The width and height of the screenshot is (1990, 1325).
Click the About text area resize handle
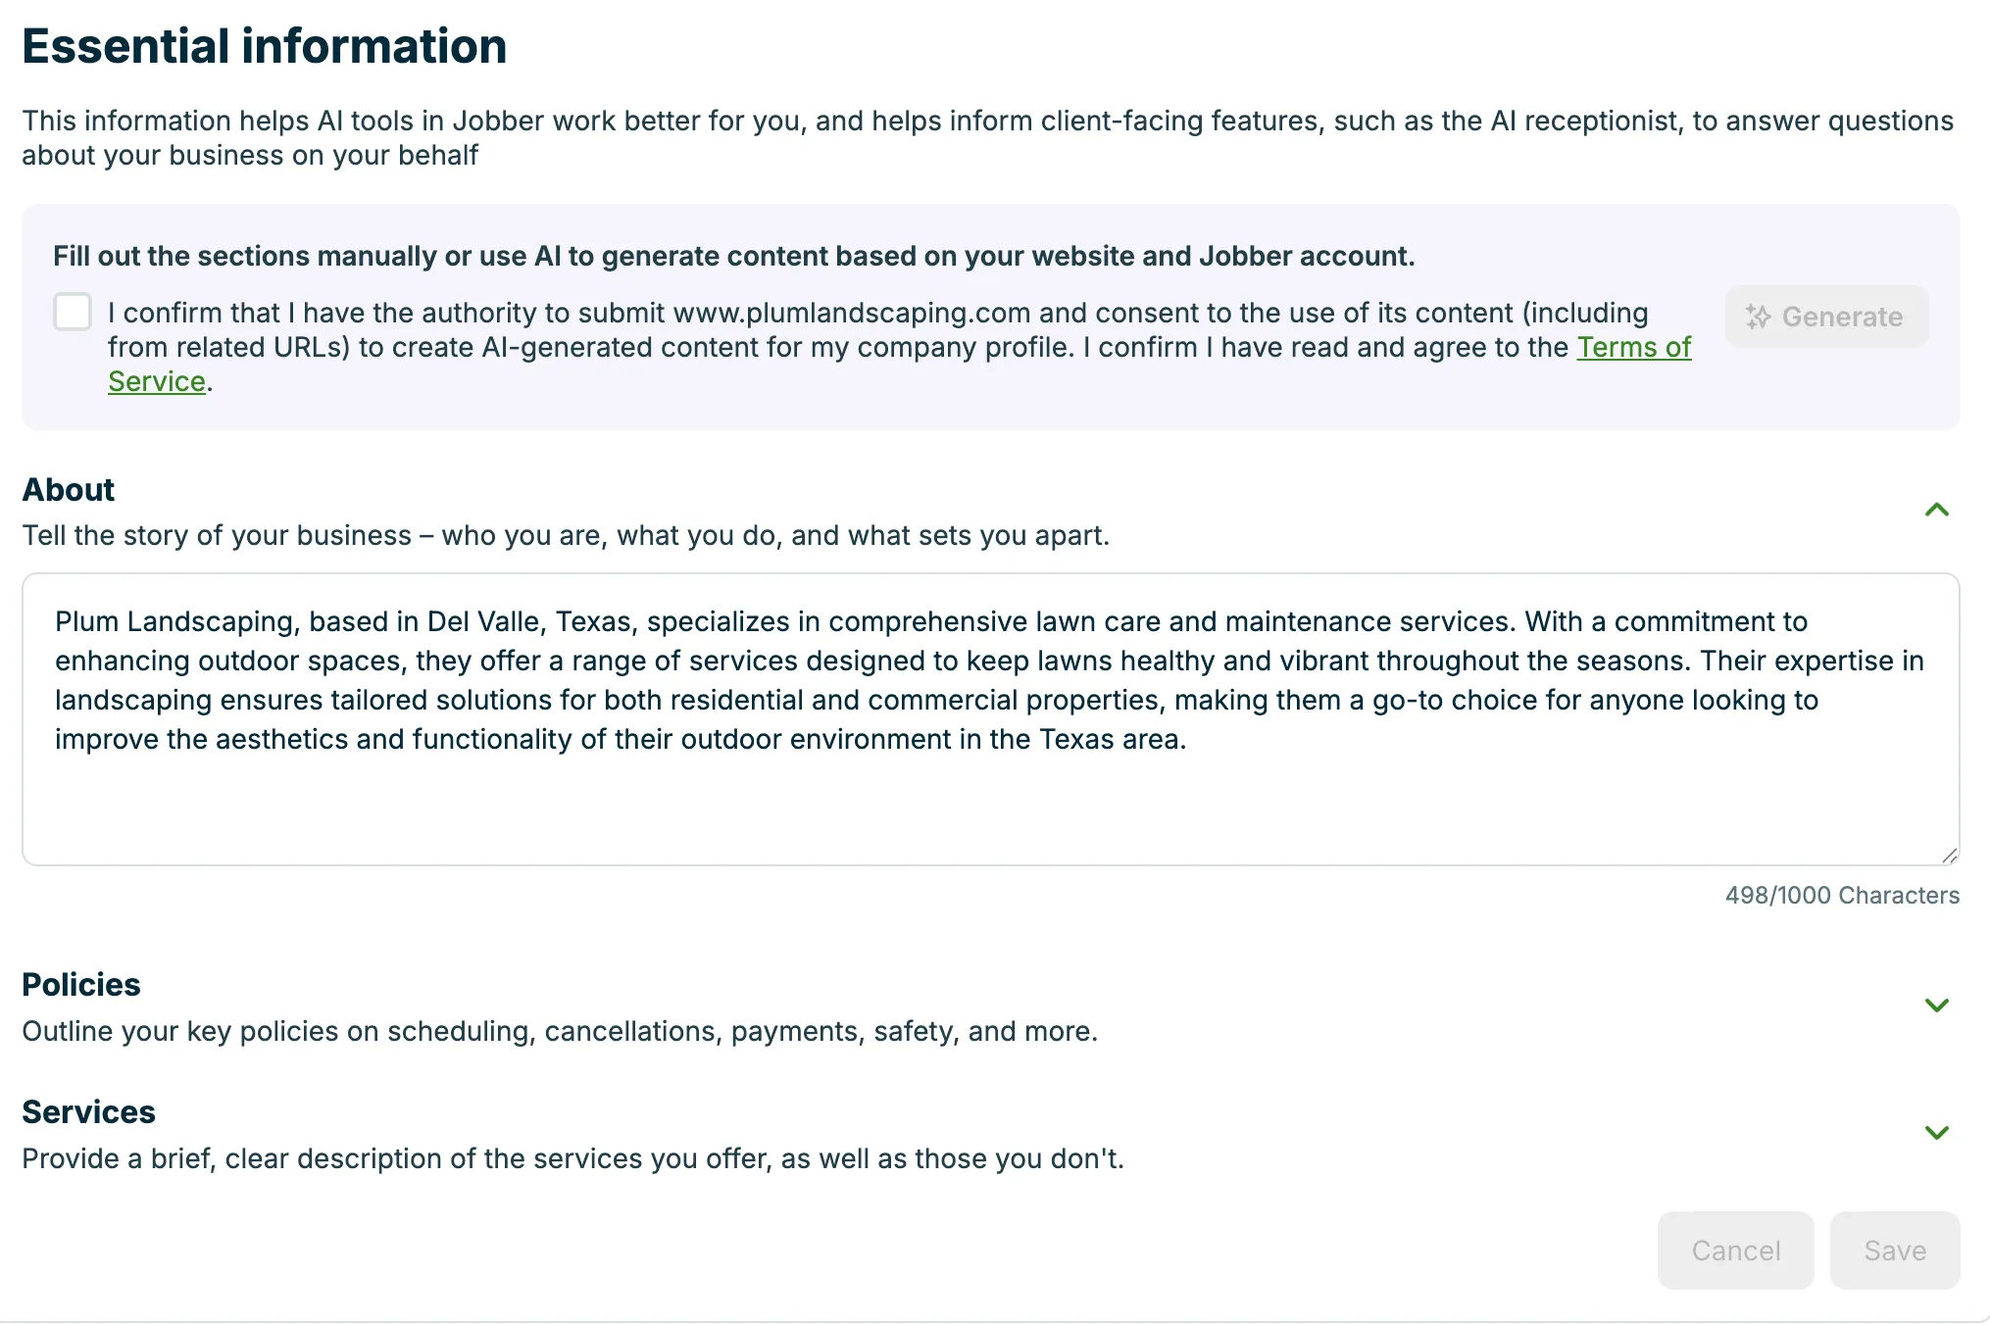point(1949,855)
